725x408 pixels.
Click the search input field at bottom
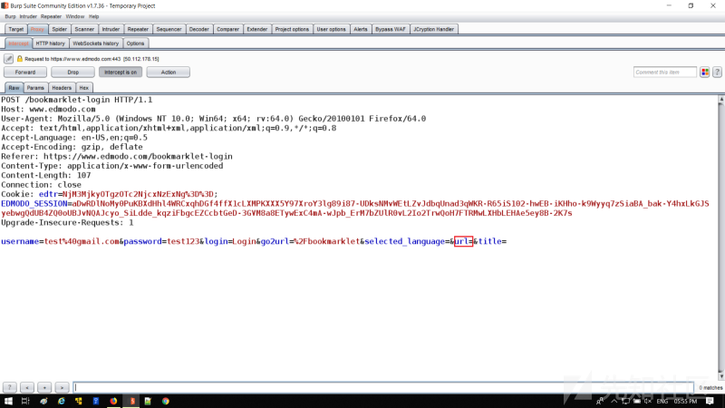click(x=383, y=387)
